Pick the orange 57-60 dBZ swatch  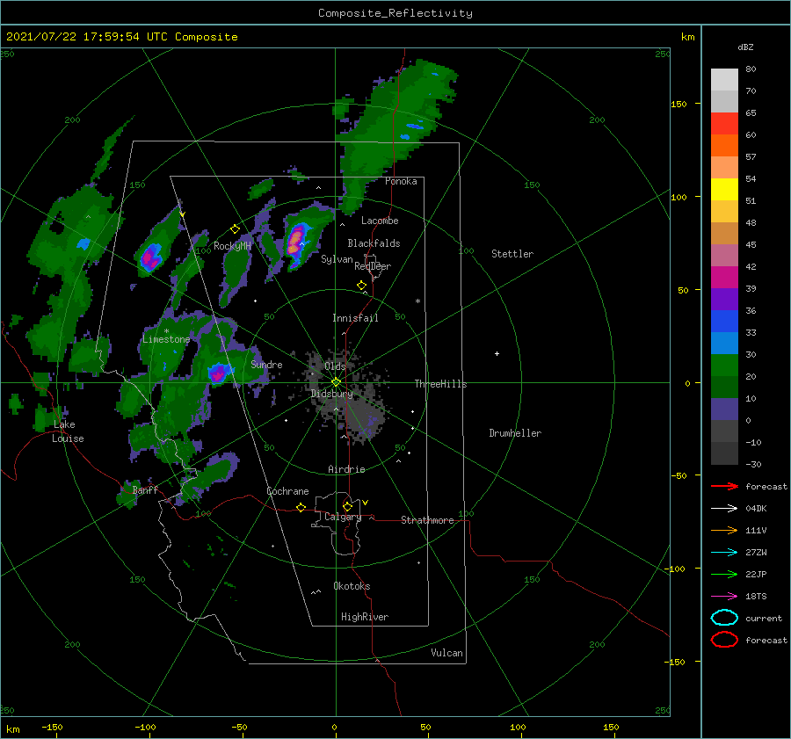(x=724, y=146)
